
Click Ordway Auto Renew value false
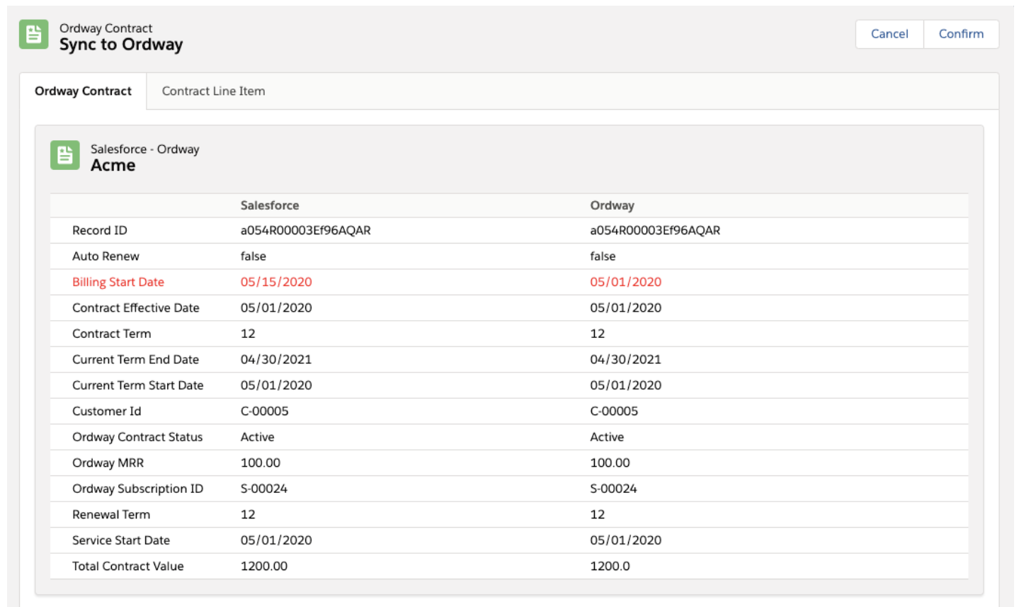pyautogui.click(x=603, y=256)
